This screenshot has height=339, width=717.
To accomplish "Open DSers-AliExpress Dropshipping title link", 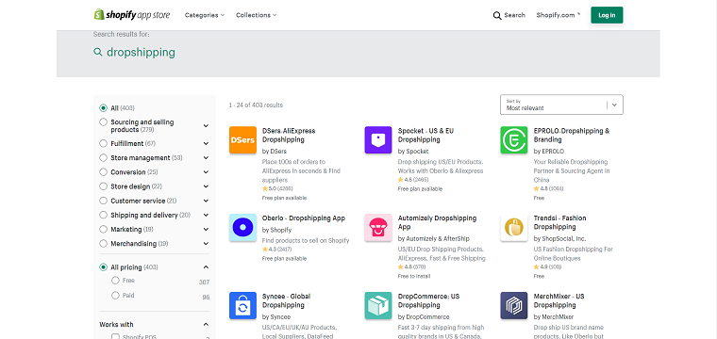I will point(289,135).
